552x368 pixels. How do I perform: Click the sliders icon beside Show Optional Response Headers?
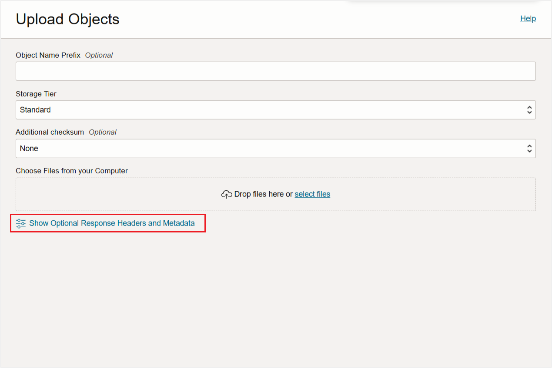pos(20,223)
